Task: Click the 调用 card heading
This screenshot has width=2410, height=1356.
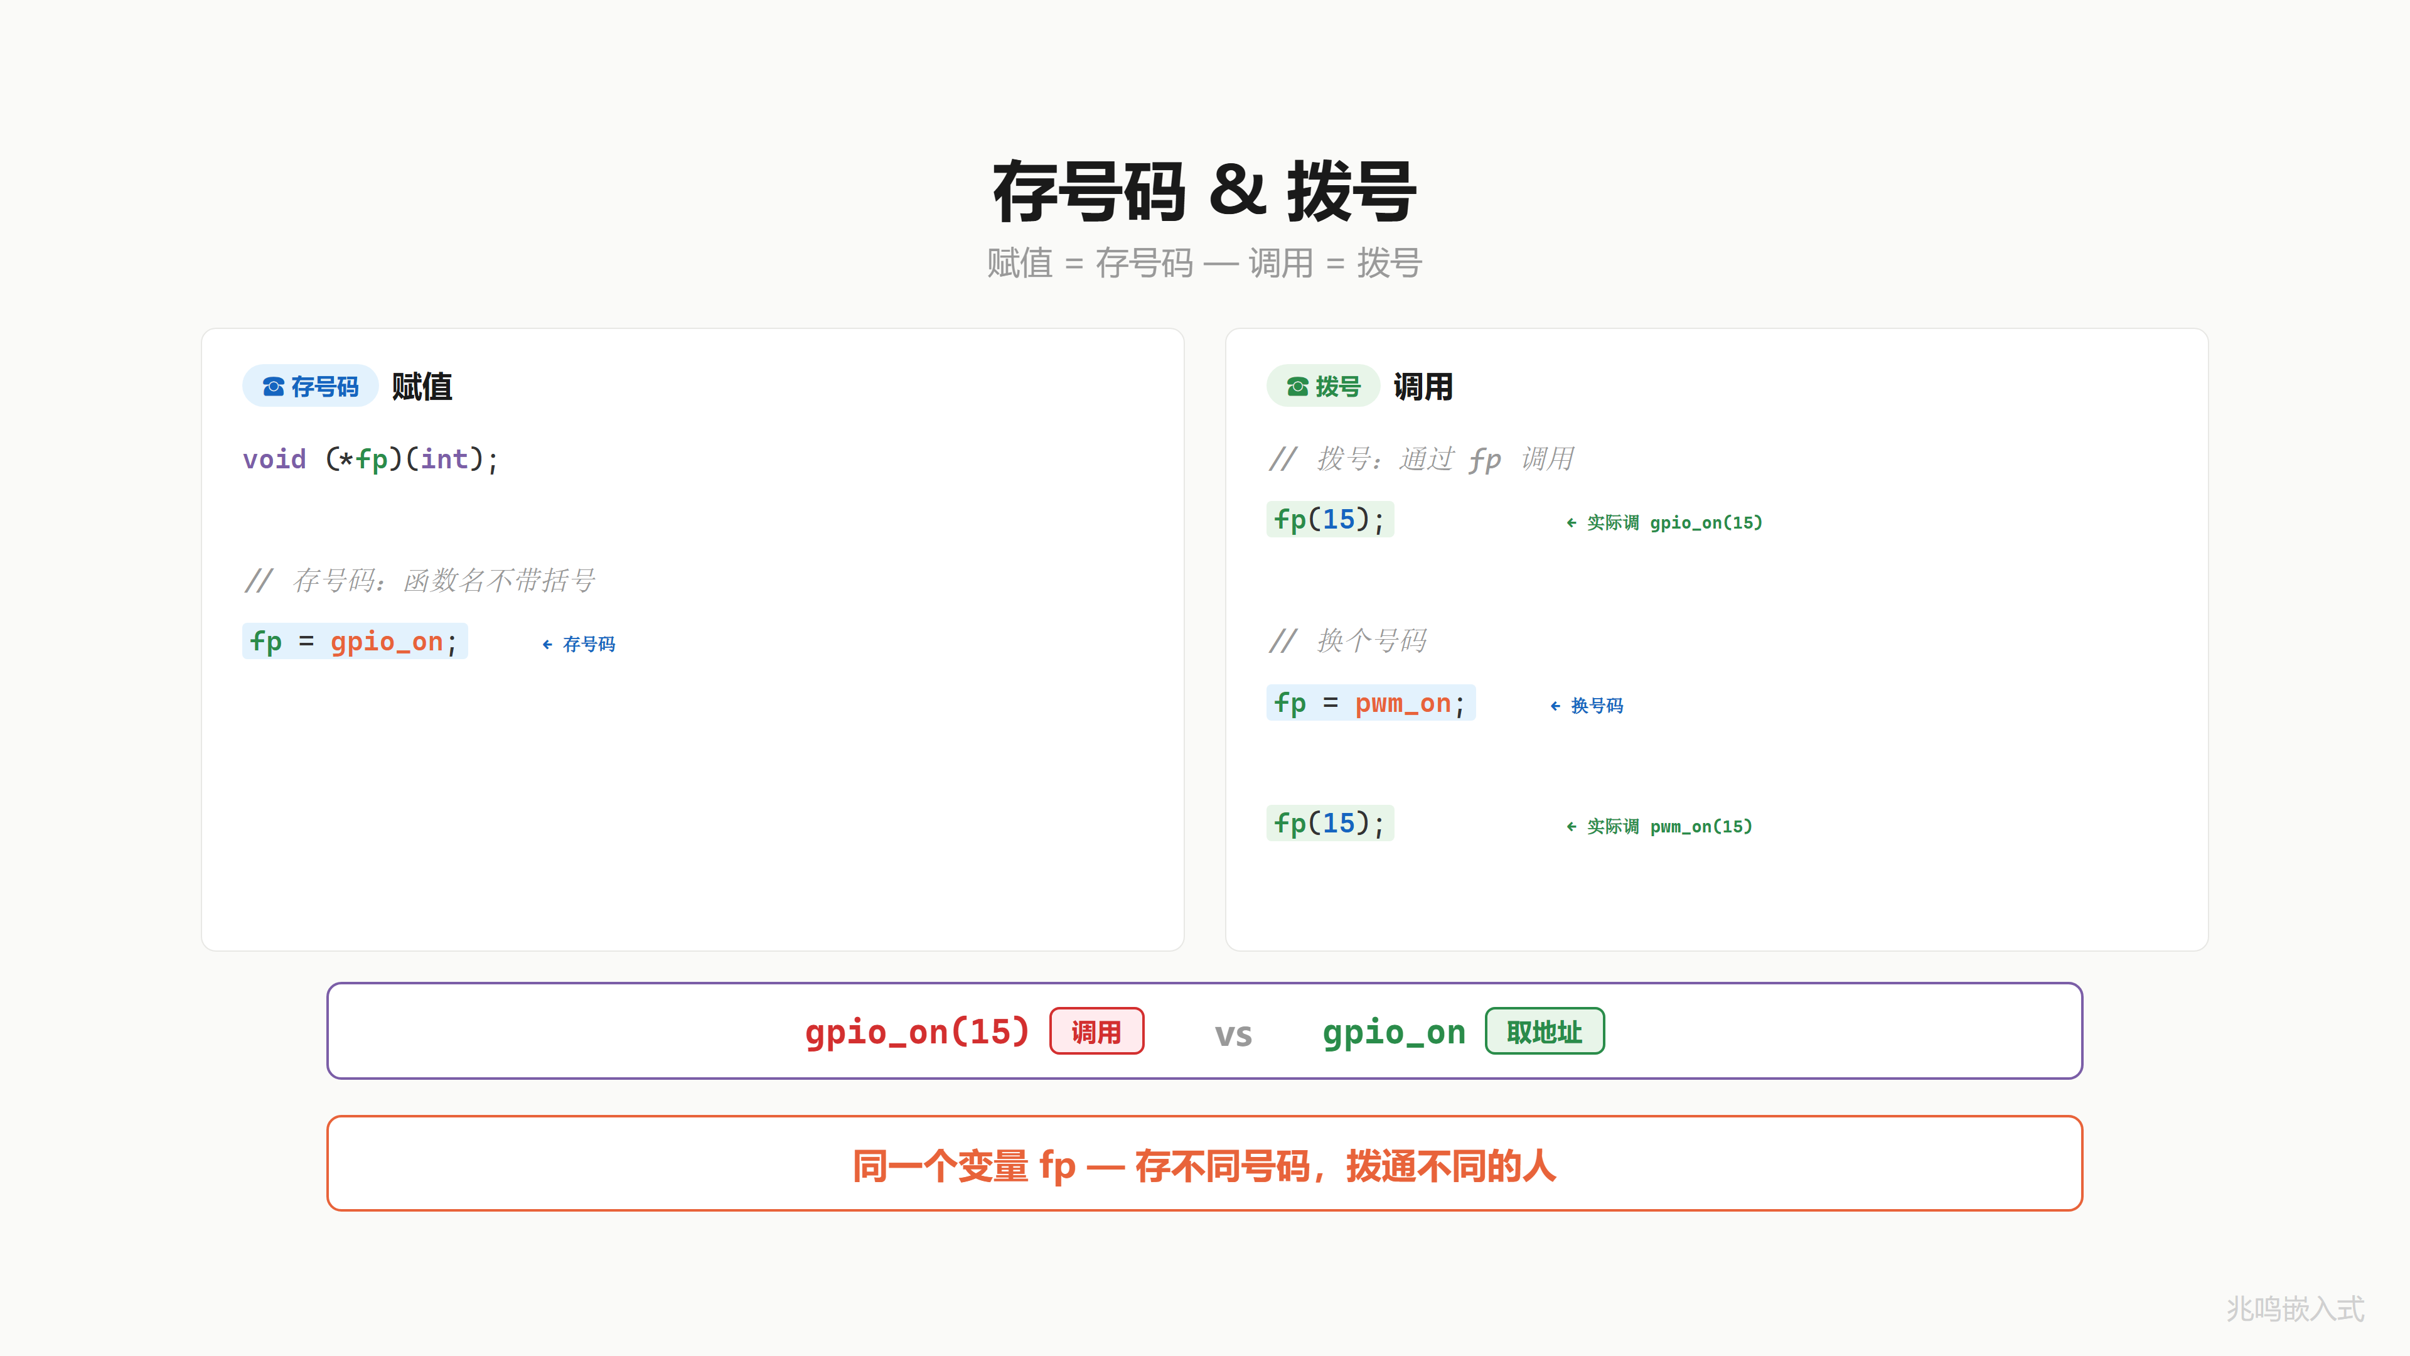Action: 1423,387
